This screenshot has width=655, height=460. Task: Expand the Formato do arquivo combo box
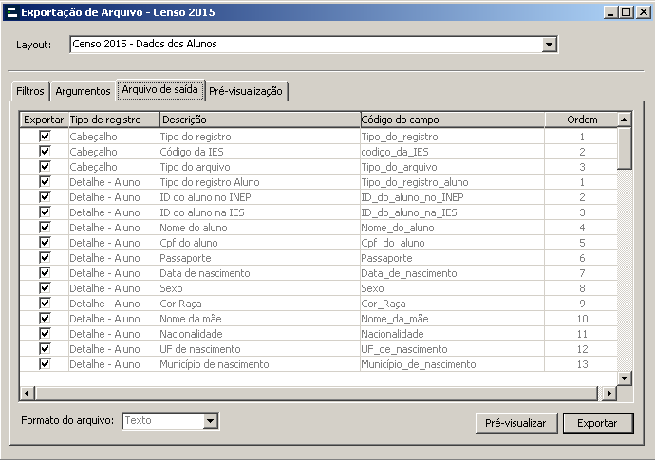[211, 420]
